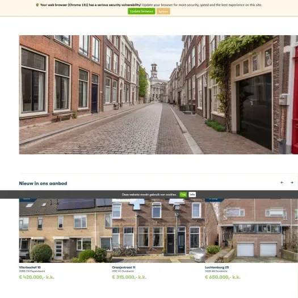This screenshot has height=298, width=298.
Task: Click the price € 315.000,- k.k.
Action: click(x=129, y=277)
